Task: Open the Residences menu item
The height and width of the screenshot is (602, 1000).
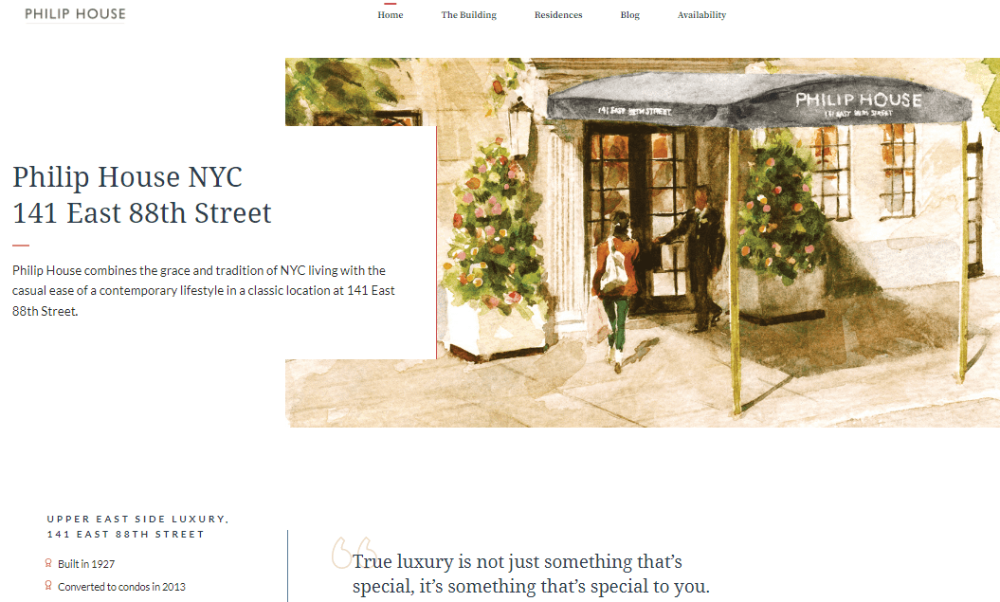Action: (558, 14)
